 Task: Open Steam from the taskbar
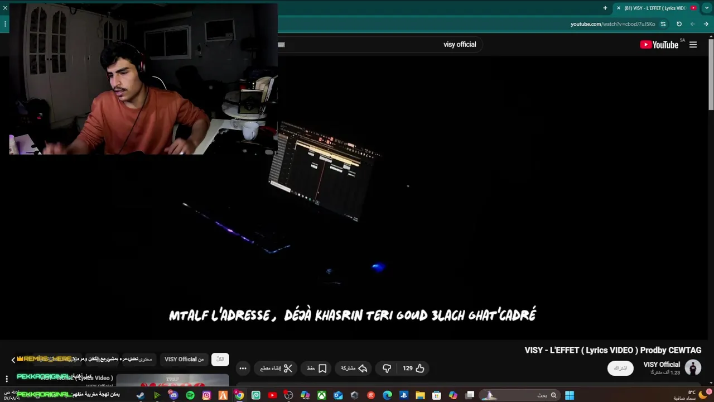(141, 395)
